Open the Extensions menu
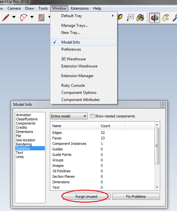177x211 pixels. tap(80, 8)
